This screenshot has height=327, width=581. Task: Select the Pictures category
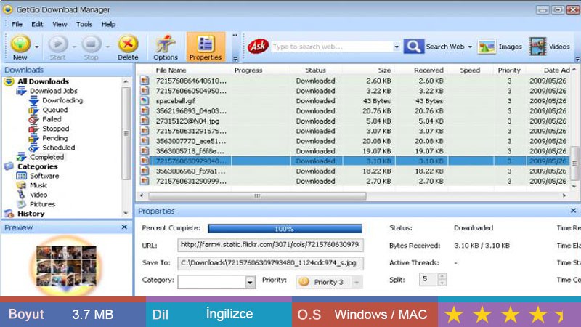coord(42,204)
